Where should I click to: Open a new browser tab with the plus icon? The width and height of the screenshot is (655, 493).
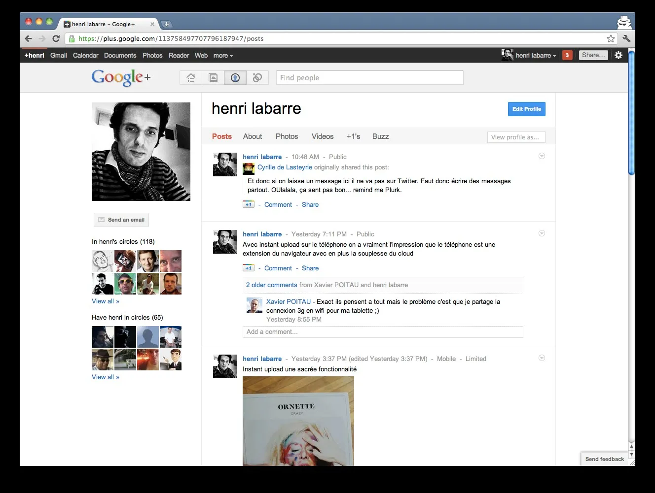coord(167,24)
